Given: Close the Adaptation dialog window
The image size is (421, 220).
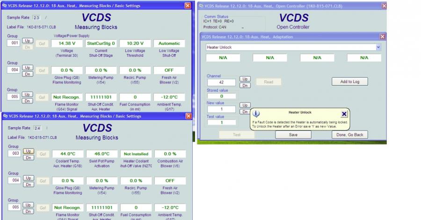Looking at the screenshot, I should (x=382, y=36).
